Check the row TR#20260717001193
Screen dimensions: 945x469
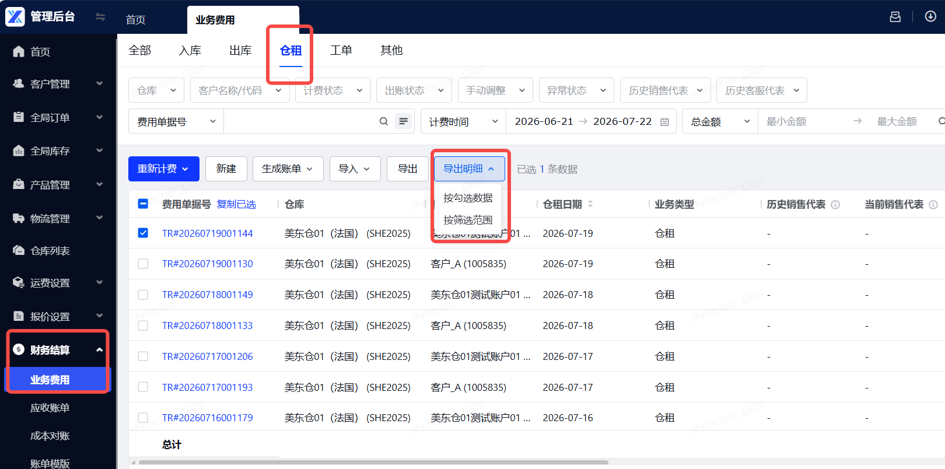(x=143, y=387)
